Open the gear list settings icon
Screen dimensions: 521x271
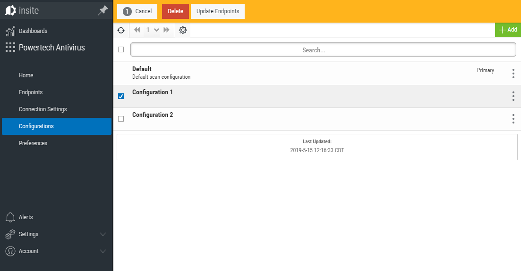point(183,30)
